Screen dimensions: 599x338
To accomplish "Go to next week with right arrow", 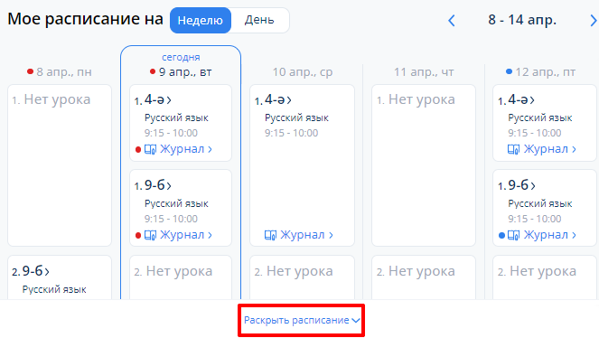I will tap(593, 20).
